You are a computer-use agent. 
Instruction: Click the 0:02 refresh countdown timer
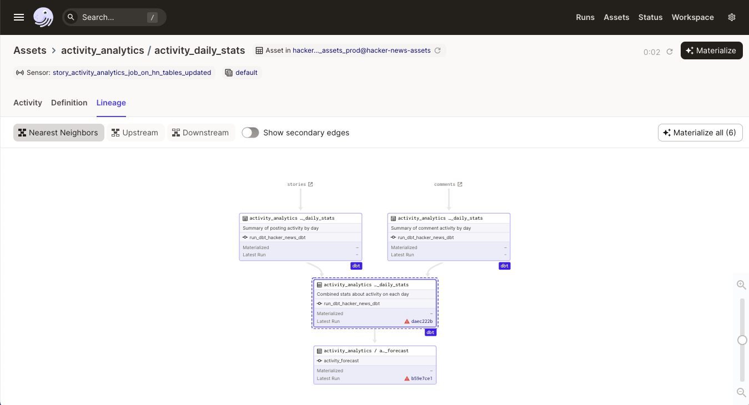pos(652,52)
